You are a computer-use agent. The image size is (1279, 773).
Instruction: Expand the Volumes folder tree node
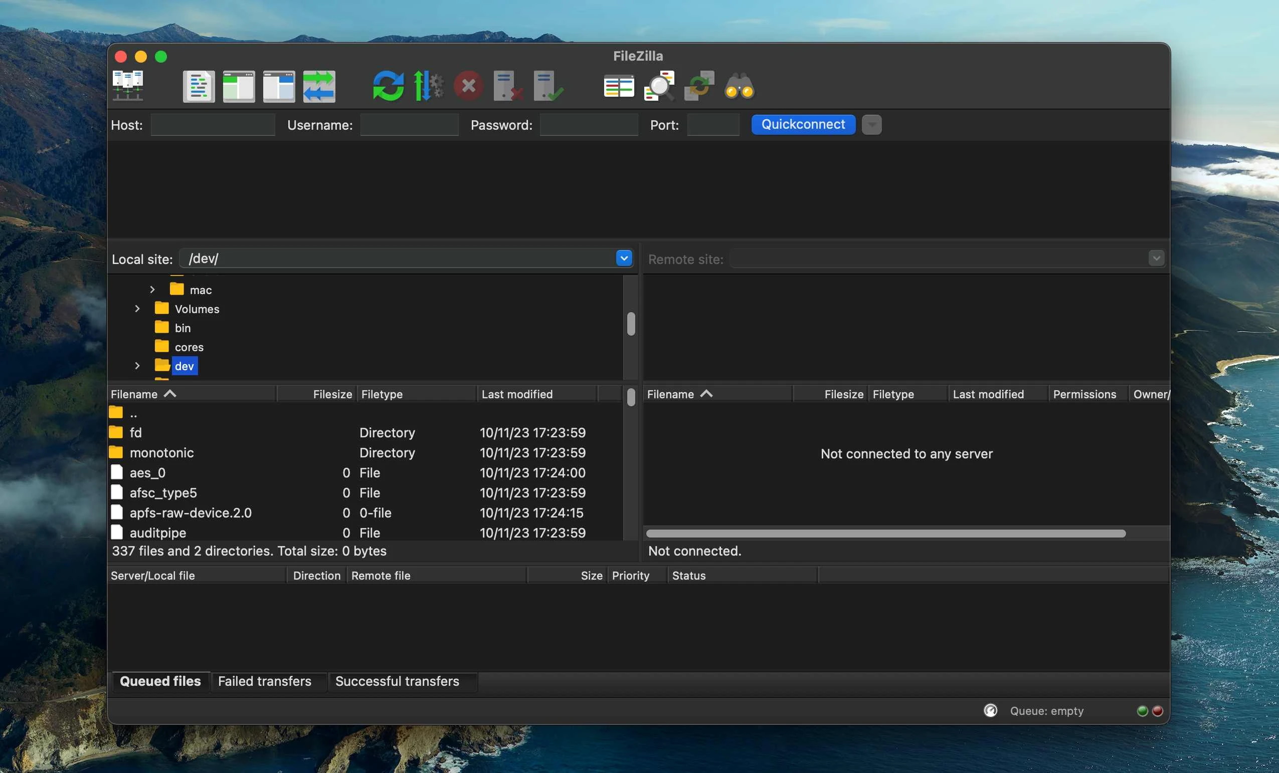[137, 309]
